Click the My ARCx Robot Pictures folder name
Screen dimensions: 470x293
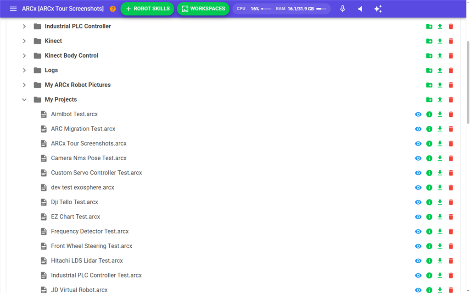click(78, 85)
